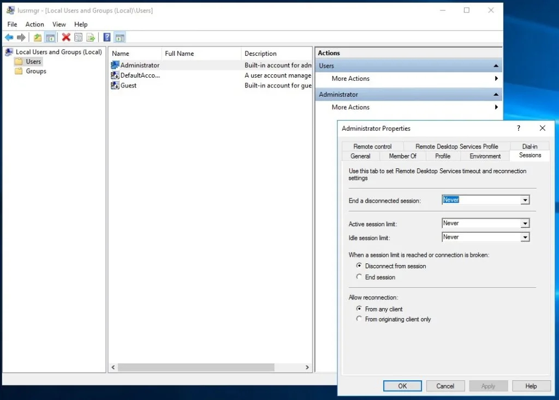This screenshot has width=559, height=400.
Task: Toggle the Show/Hide Action Pane icon
Action: (119, 37)
